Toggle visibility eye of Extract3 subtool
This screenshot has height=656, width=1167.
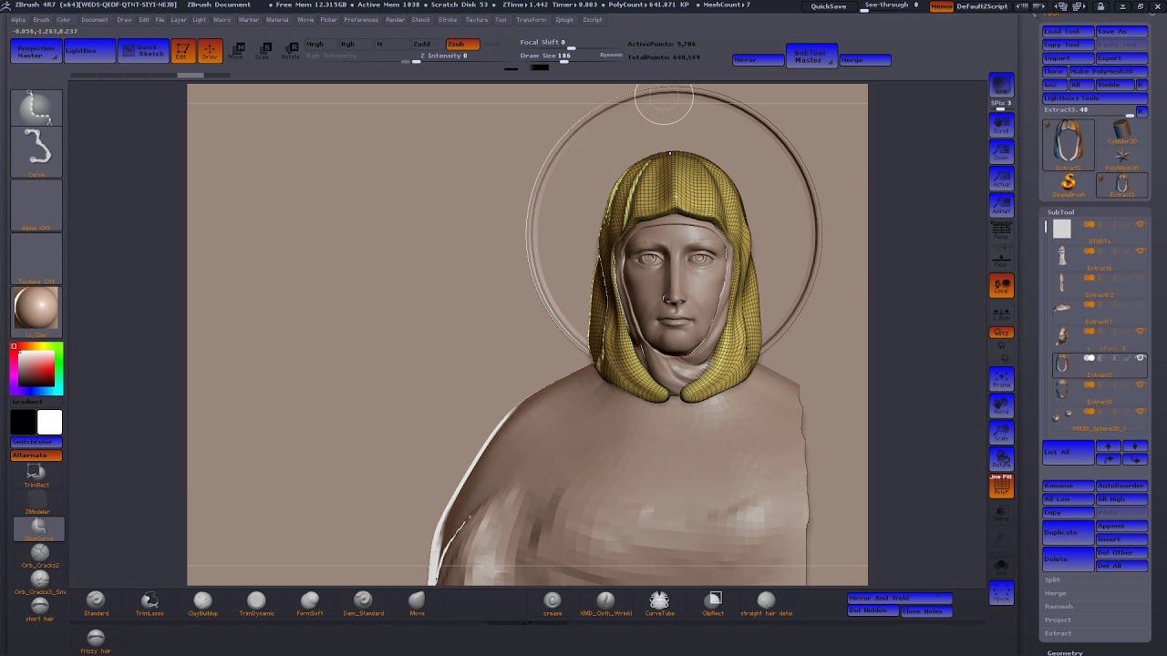pyautogui.click(x=1140, y=358)
